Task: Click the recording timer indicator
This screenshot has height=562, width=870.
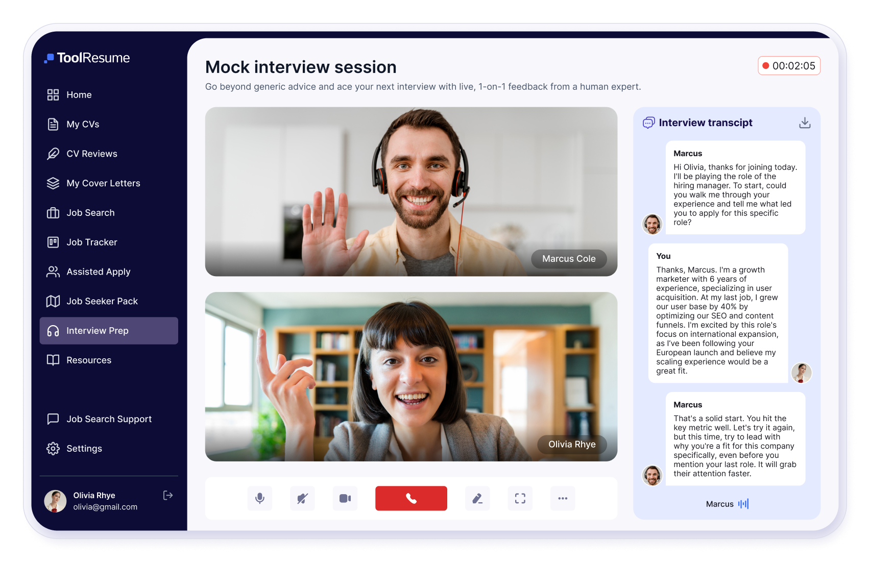Action: click(x=789, y=65)
